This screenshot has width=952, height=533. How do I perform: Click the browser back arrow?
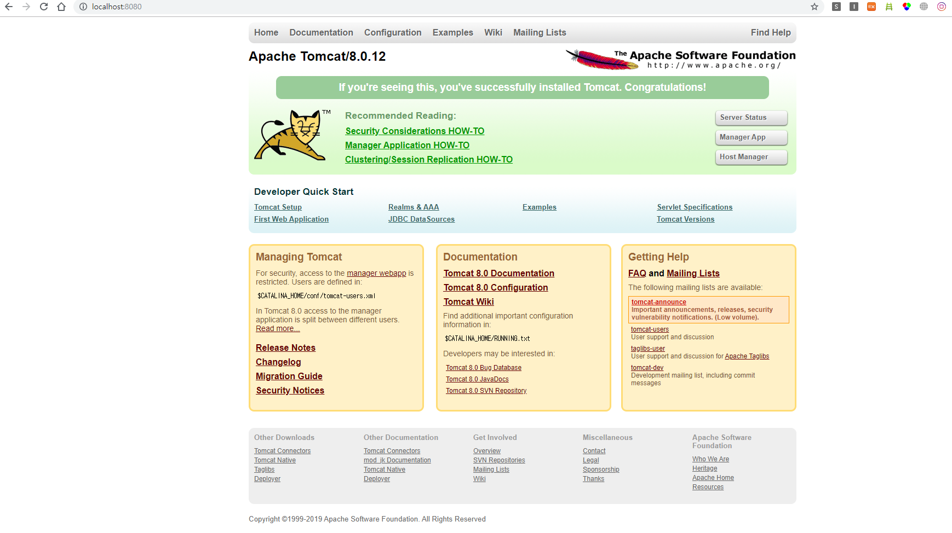pos(9,7)
